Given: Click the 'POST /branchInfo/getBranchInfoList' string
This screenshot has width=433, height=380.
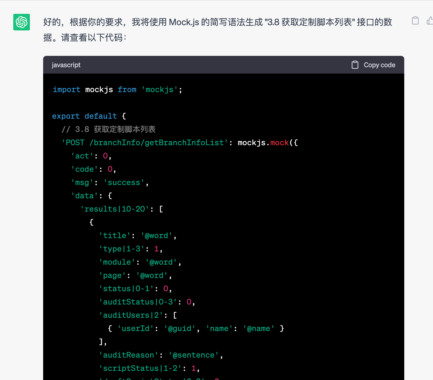Looking at the screenshot, I should pos(145,143).
